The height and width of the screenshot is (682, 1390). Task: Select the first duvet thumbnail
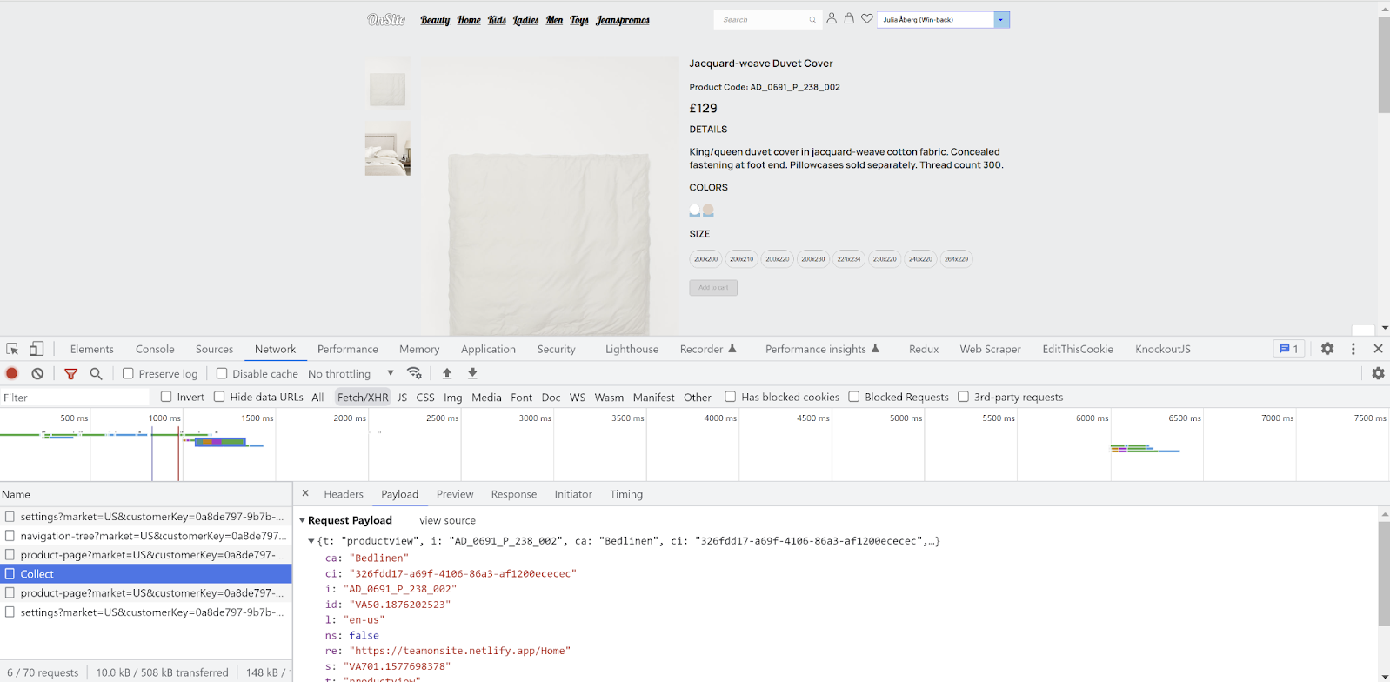click(x=387, y=85)
